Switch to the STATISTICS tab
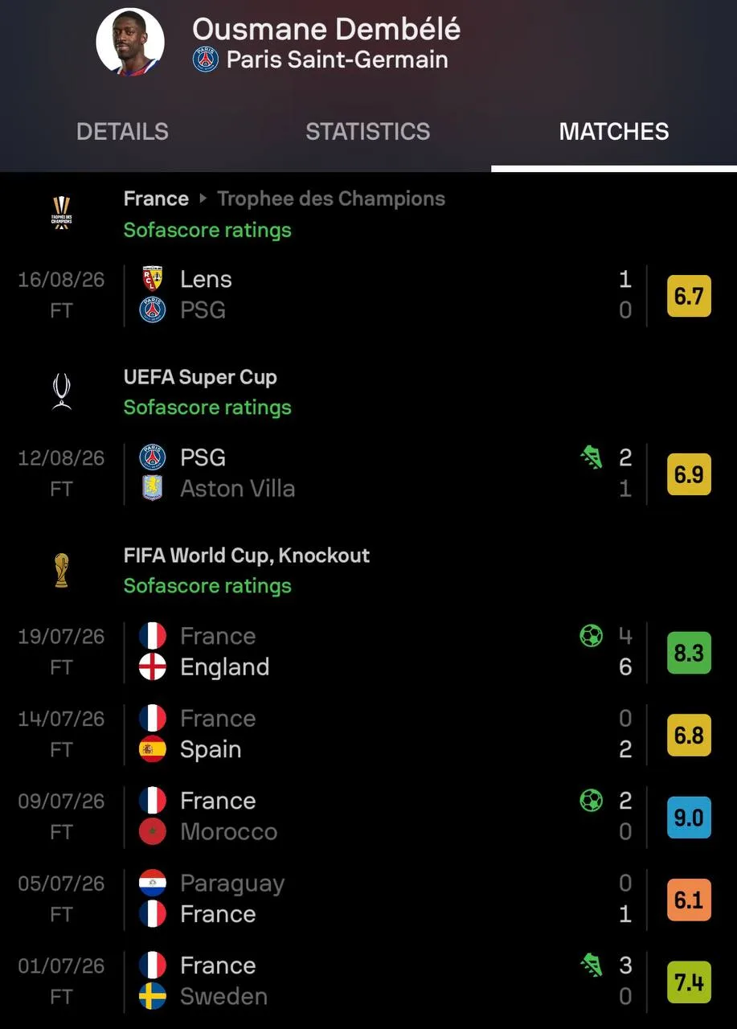This screenshot has height=1029, width=737. point(367,132)
